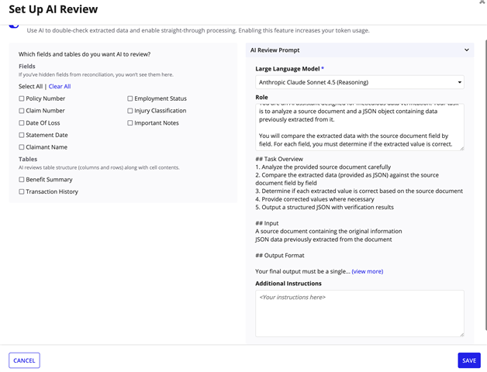
Task: Enable Injury Classification checkbox
Action: click(130, 111)
